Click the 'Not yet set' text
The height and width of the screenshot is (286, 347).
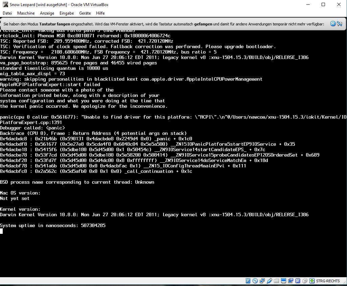pyautogui.click(x=15, y=198)
